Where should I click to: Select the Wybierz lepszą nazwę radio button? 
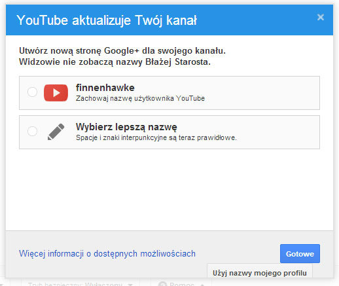[32, 131]
